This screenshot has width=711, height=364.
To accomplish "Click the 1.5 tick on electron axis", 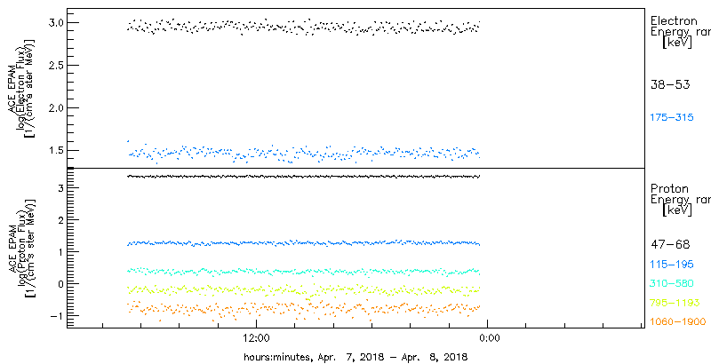I will 55,150.
